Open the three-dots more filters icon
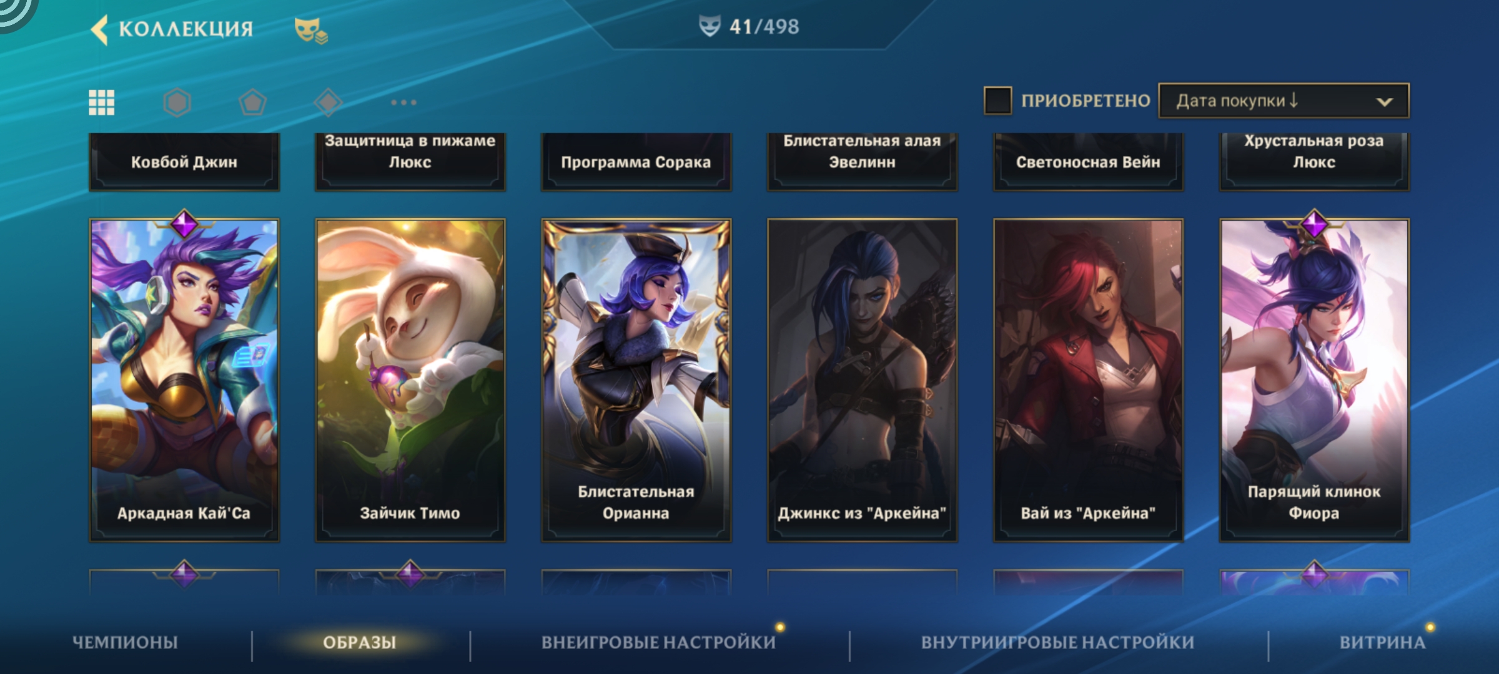The height and width of the screenshot is (674, 1499). pos(403,102)
